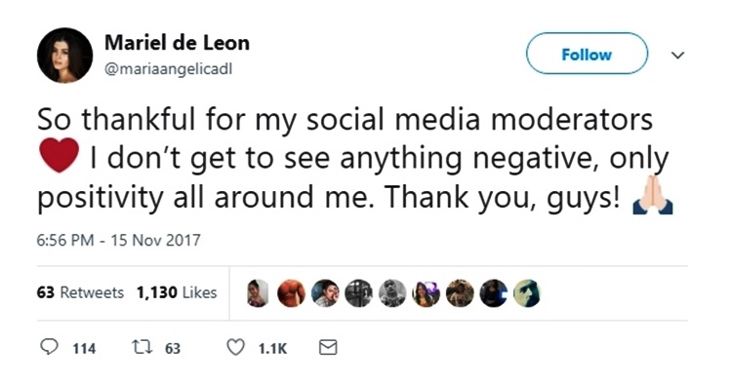The width and height of the screenshot is (732, 385).
Task: Click the 1.1K likes count
Action: tap(272, 349)
